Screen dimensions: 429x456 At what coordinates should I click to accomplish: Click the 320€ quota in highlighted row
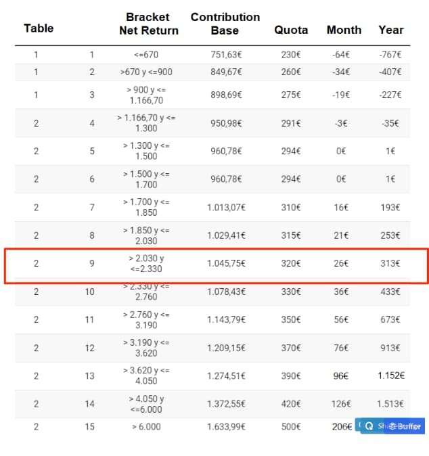click(x=291, y=263)
